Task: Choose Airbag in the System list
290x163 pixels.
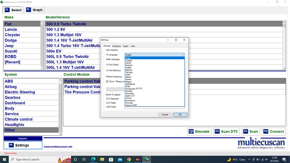Action: click(x=11, y=86)
